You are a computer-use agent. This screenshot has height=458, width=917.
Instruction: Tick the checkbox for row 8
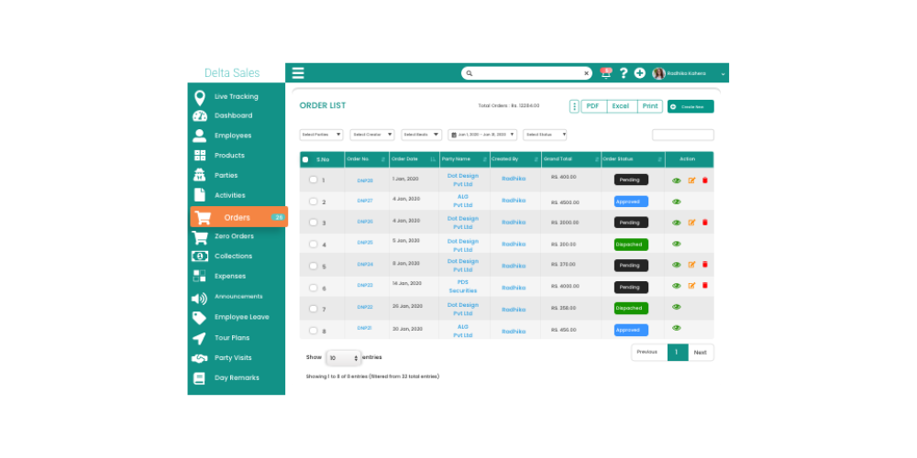tap(313, 330)
